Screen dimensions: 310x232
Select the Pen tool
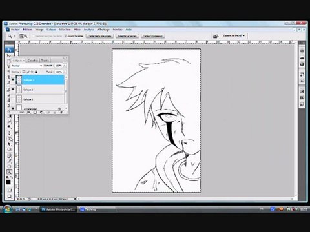(9, 133)
